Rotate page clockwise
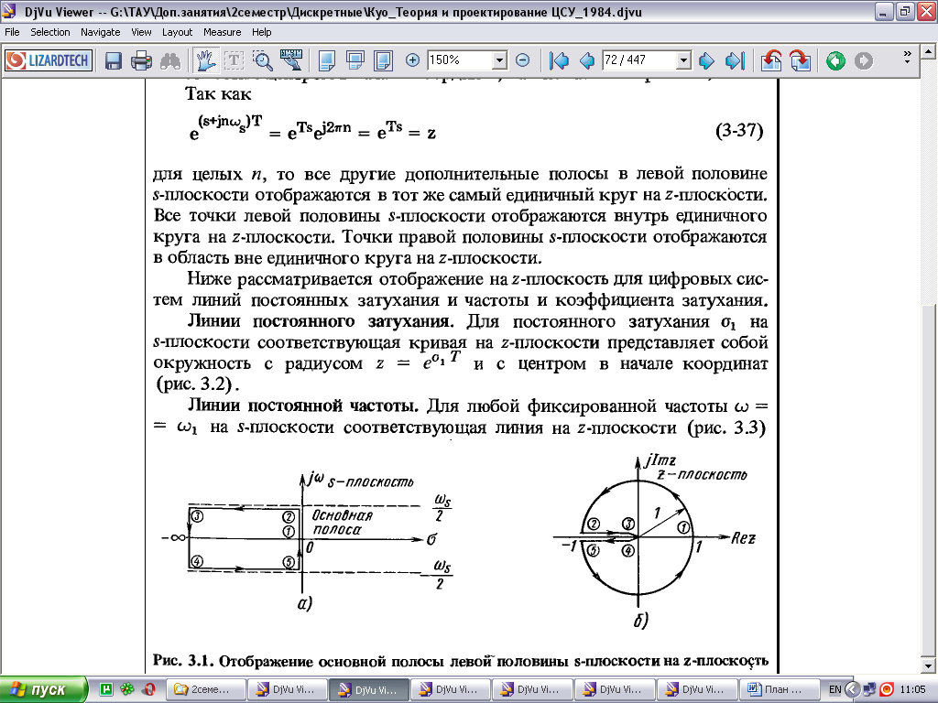The height and width of the screenshot is (703, 938). point(800,60)
